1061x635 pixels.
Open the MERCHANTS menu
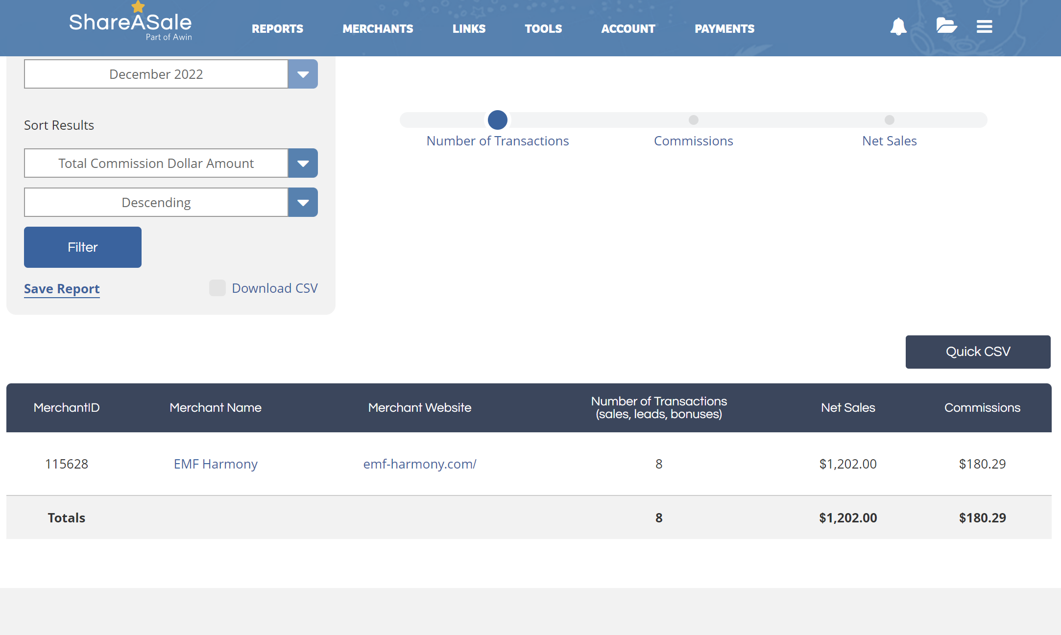(x=378, y=29)
